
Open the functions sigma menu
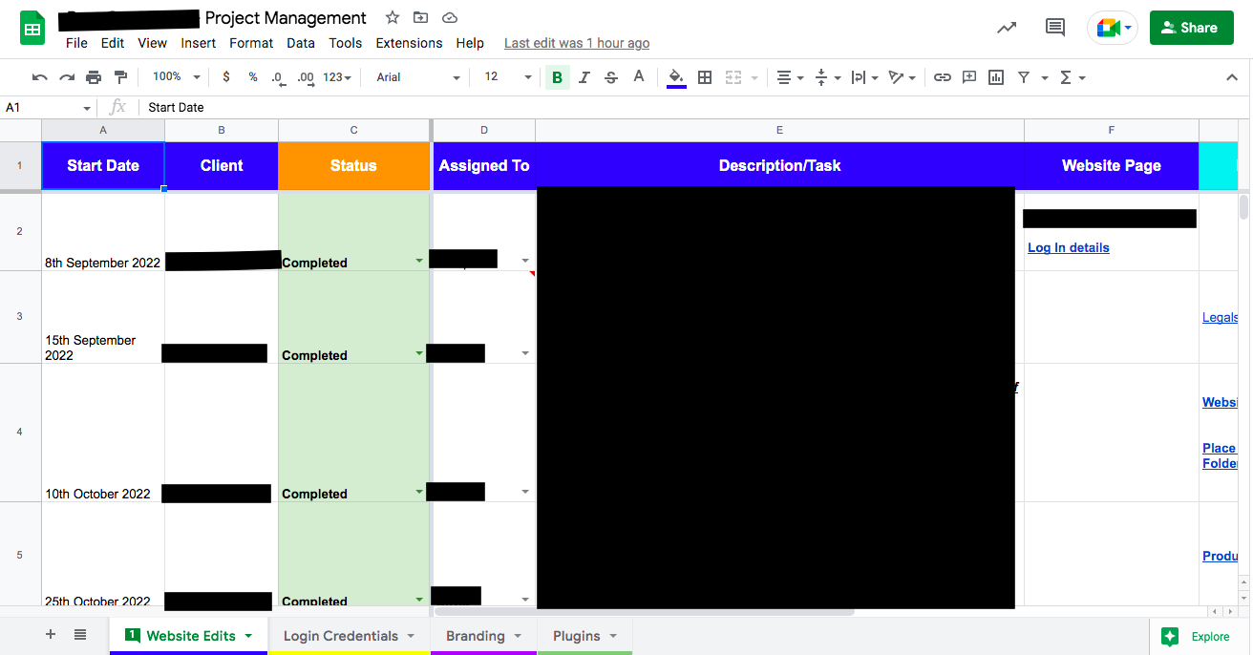[1072, 77]
